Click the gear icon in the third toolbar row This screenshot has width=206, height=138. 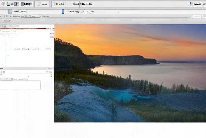click(6, 16)
